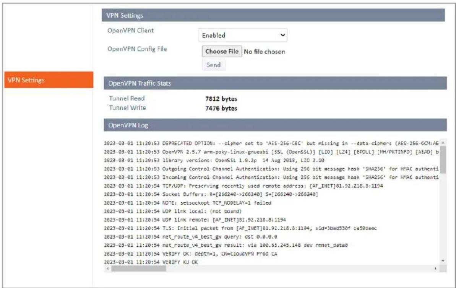Viewport: 456px width, 288px height.
Task: Click the OpenVPN Config File label
Action: pyautogui.click(x=137, y=49)
